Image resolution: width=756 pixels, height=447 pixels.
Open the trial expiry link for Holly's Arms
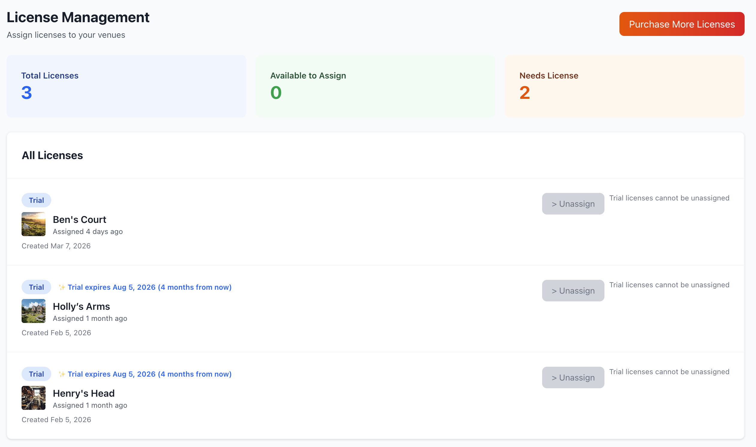tap(150, 287)
